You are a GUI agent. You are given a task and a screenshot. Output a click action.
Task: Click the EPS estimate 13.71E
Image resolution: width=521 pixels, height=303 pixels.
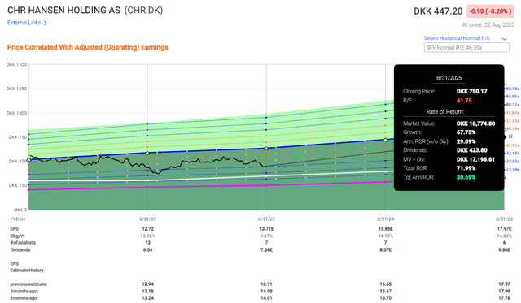(x=266, y=229)
